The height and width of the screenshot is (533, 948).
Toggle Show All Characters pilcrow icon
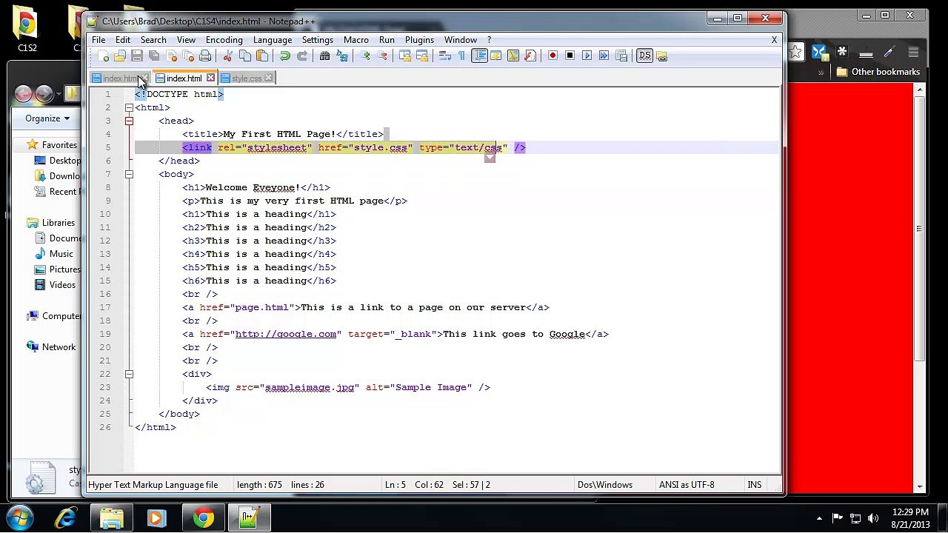point(461,56)
